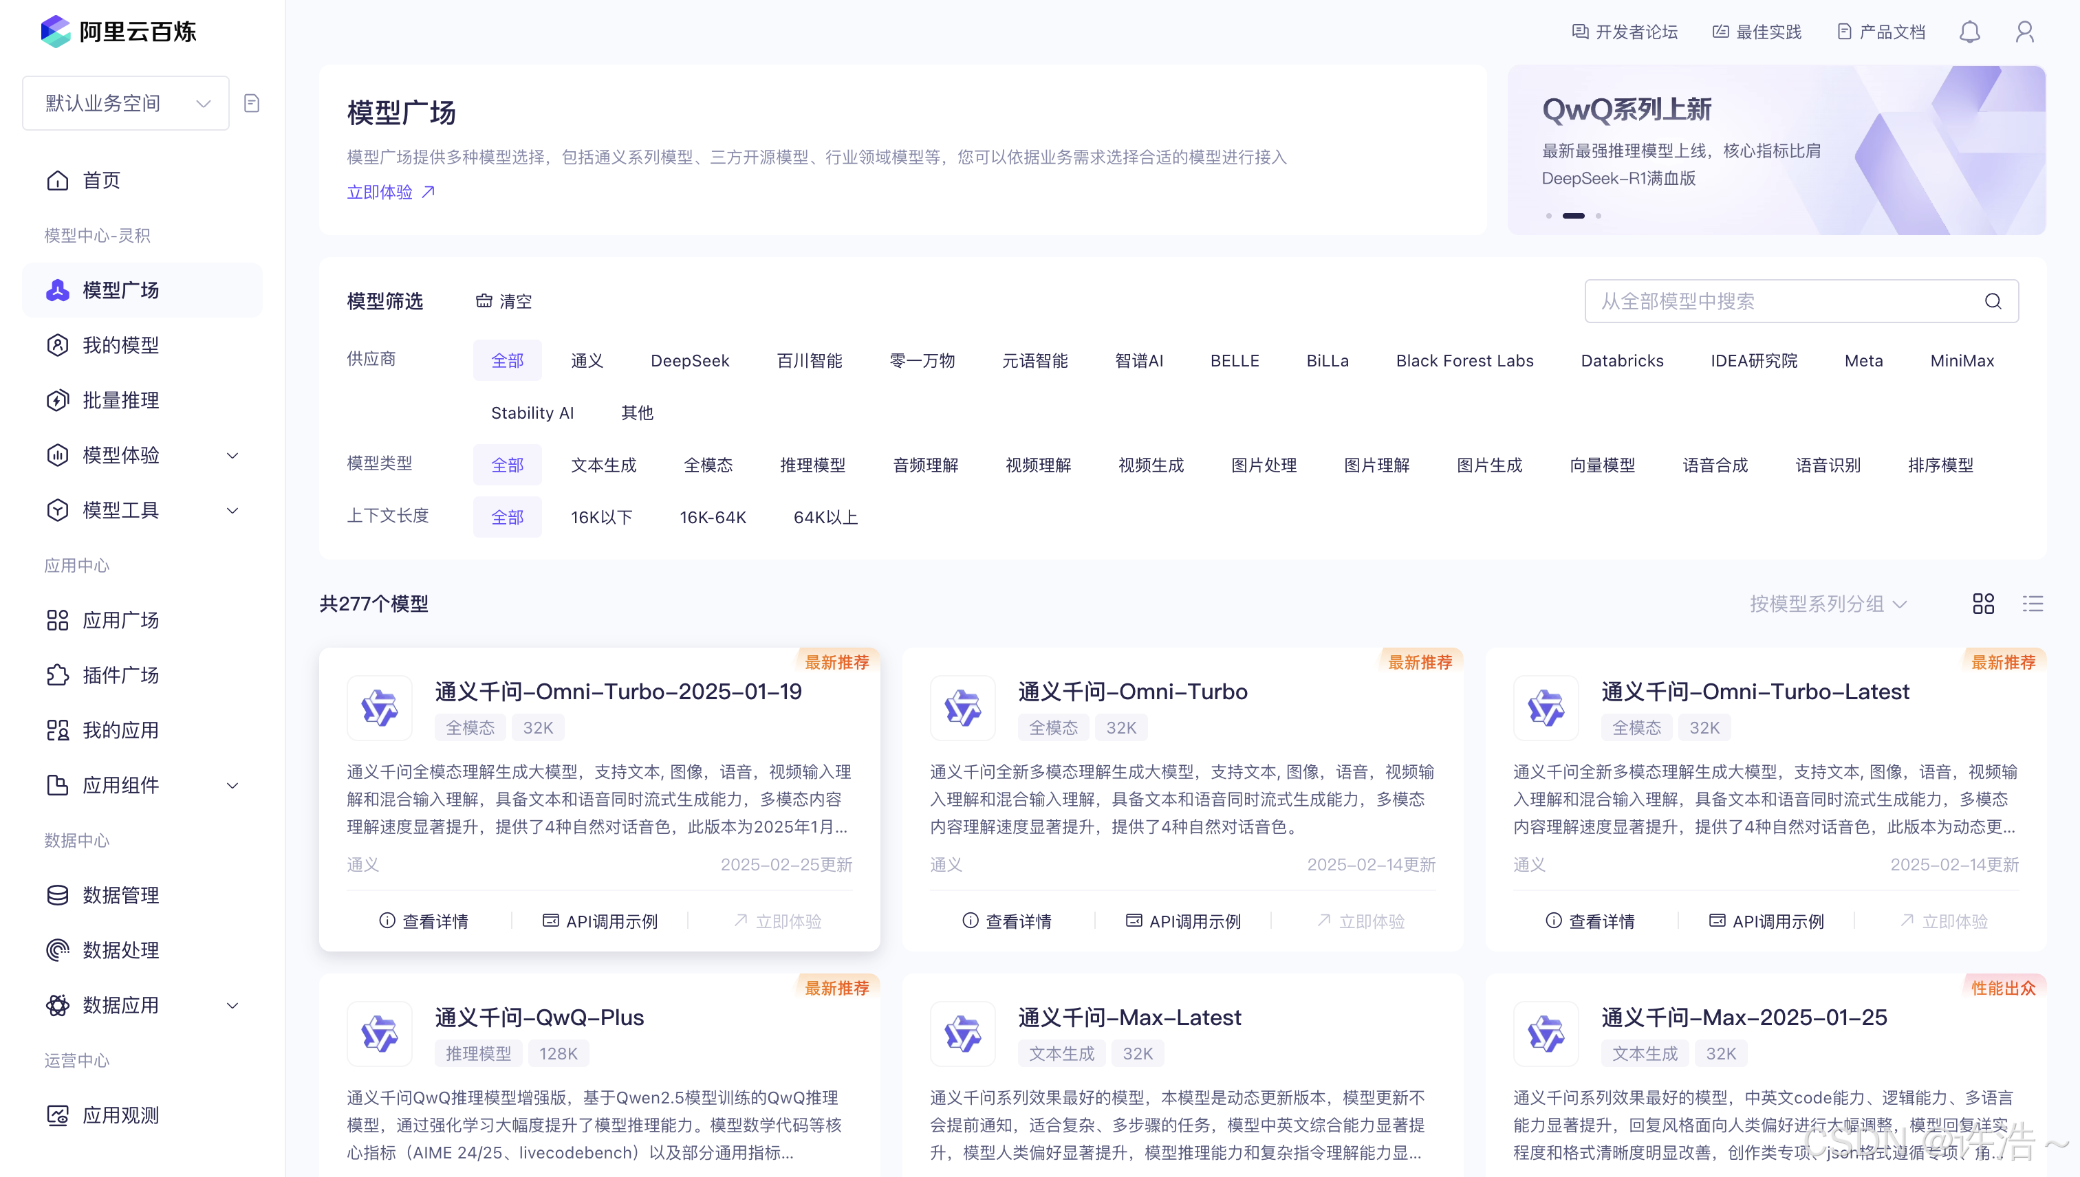
Task: Open the user account profile icon
Action: click(2024, 32)
